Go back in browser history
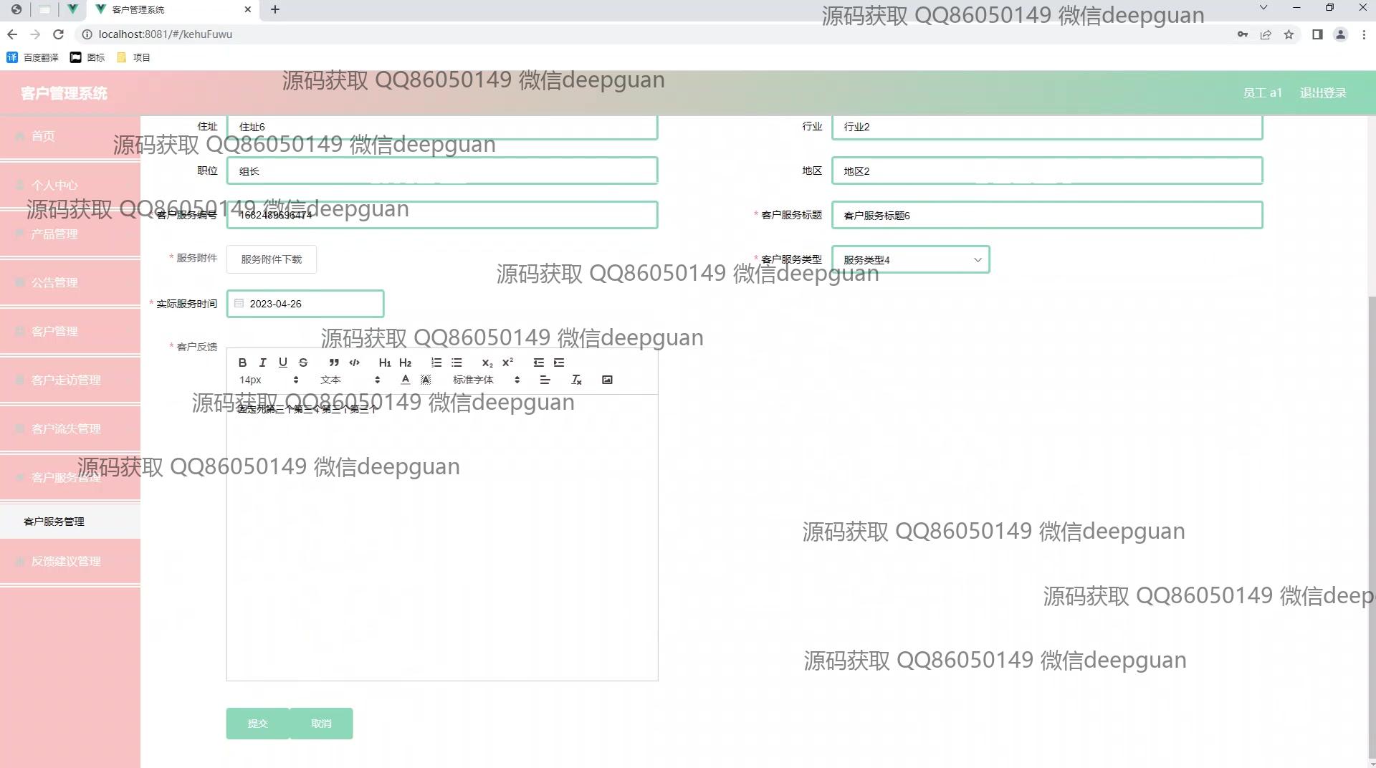The height and width of the screenshot is (768, 1376). (12, 34)
